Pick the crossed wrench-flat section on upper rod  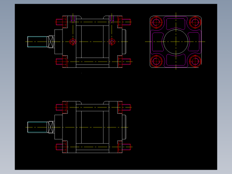(x=51, y=41)
